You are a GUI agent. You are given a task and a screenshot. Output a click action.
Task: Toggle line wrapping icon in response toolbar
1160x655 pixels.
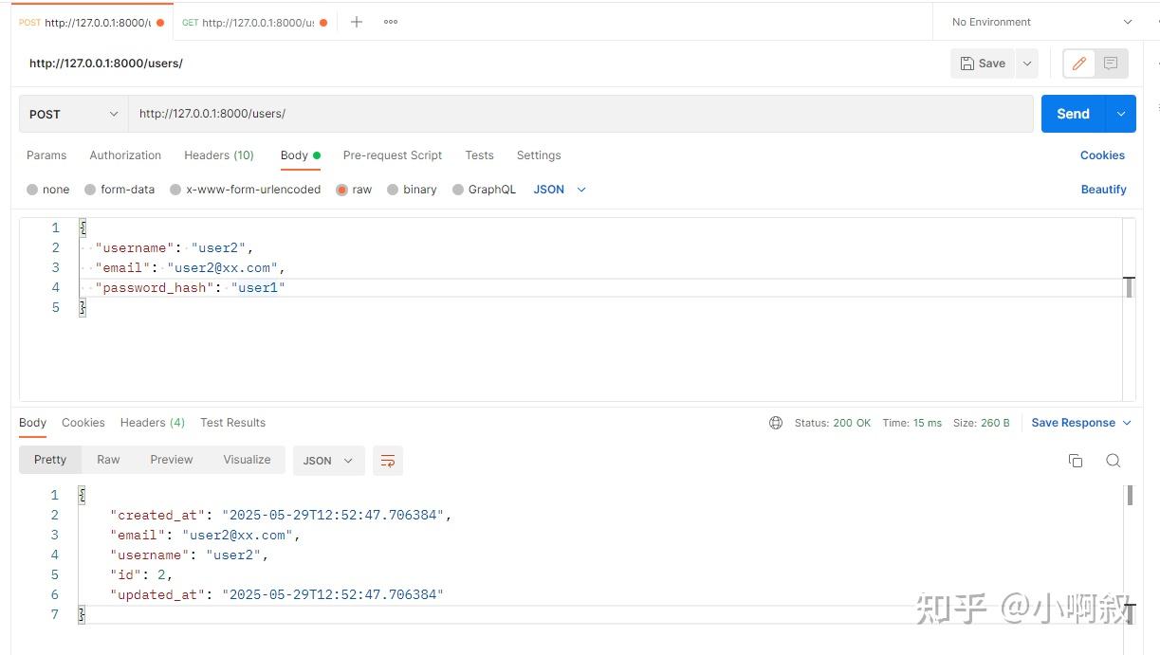387,460
